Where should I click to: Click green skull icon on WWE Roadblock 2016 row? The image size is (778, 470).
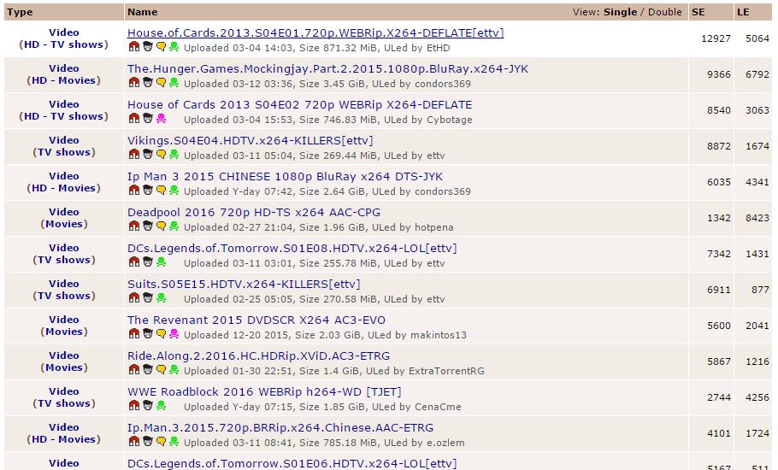point(161,405)
